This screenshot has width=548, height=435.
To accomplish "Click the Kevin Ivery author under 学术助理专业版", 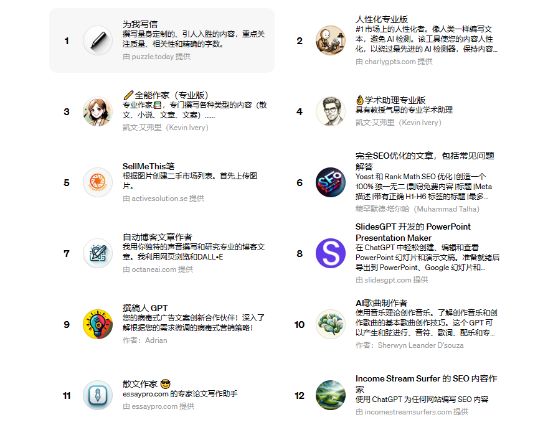I will click(x=399, y=123).
